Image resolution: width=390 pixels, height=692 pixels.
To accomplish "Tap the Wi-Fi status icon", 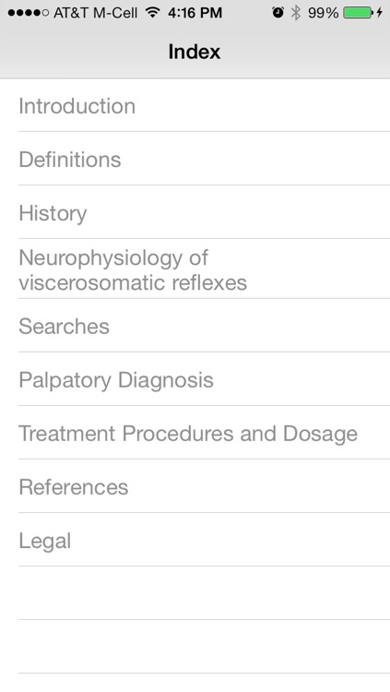I will [x=152, y=13].
